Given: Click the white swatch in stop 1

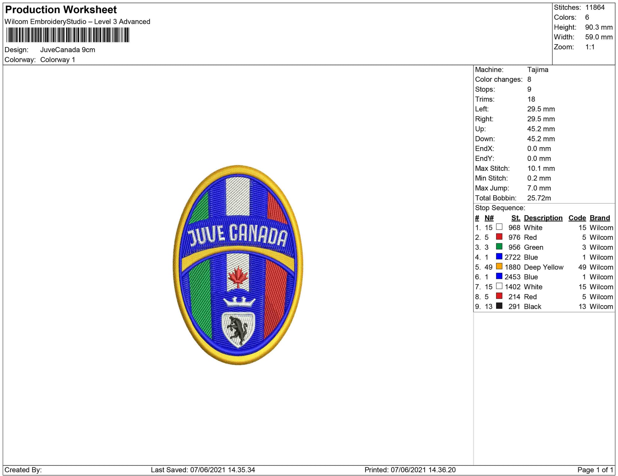Looking at the screenshot, I should tap(499, 227).
